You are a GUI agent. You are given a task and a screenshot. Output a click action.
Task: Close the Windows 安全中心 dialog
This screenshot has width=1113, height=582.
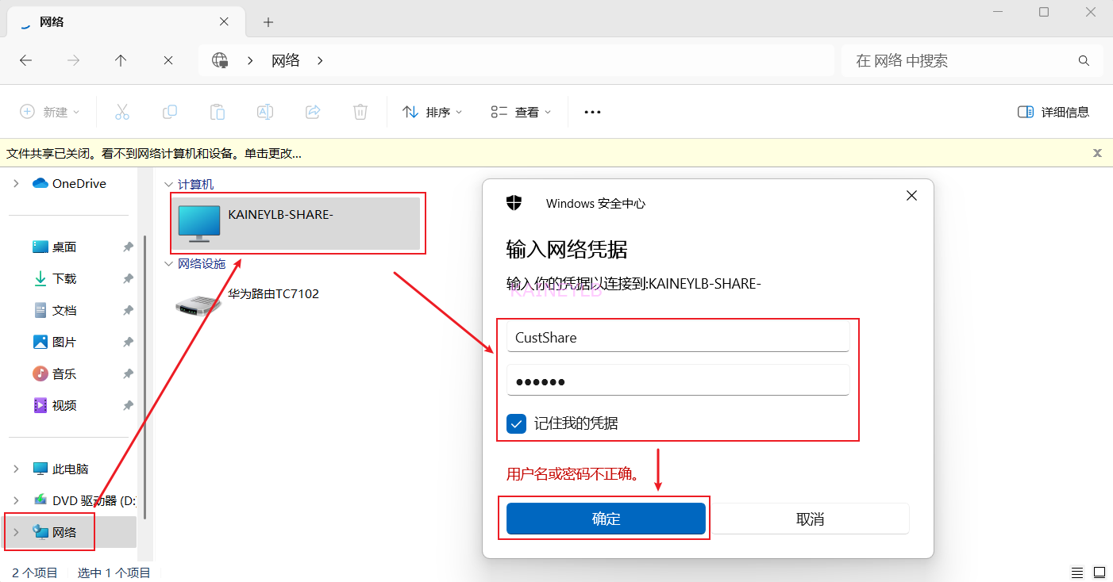point(911,195)
